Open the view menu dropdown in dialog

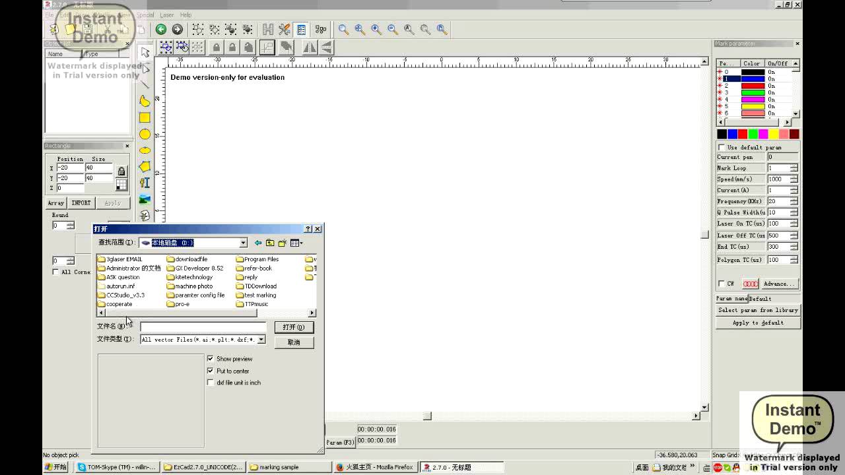[x=296, y=243]
